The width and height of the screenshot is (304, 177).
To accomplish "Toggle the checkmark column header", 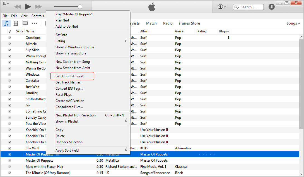I will 10,31.
